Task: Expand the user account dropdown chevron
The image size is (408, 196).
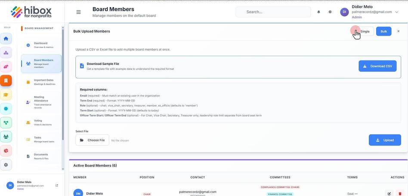Action: tap(396, 12)
